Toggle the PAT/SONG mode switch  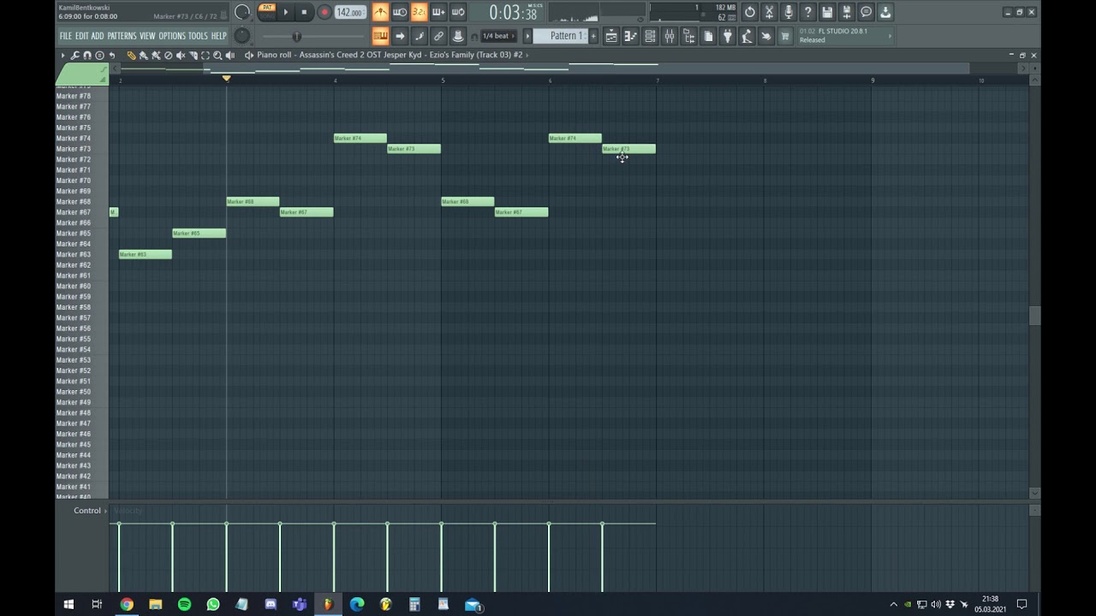pos(267,12)
